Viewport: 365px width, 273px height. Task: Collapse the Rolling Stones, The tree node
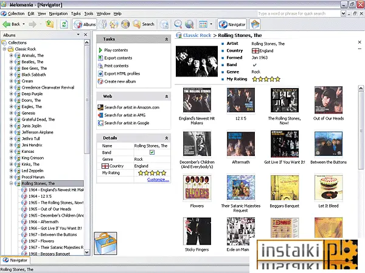click(11, 183)
